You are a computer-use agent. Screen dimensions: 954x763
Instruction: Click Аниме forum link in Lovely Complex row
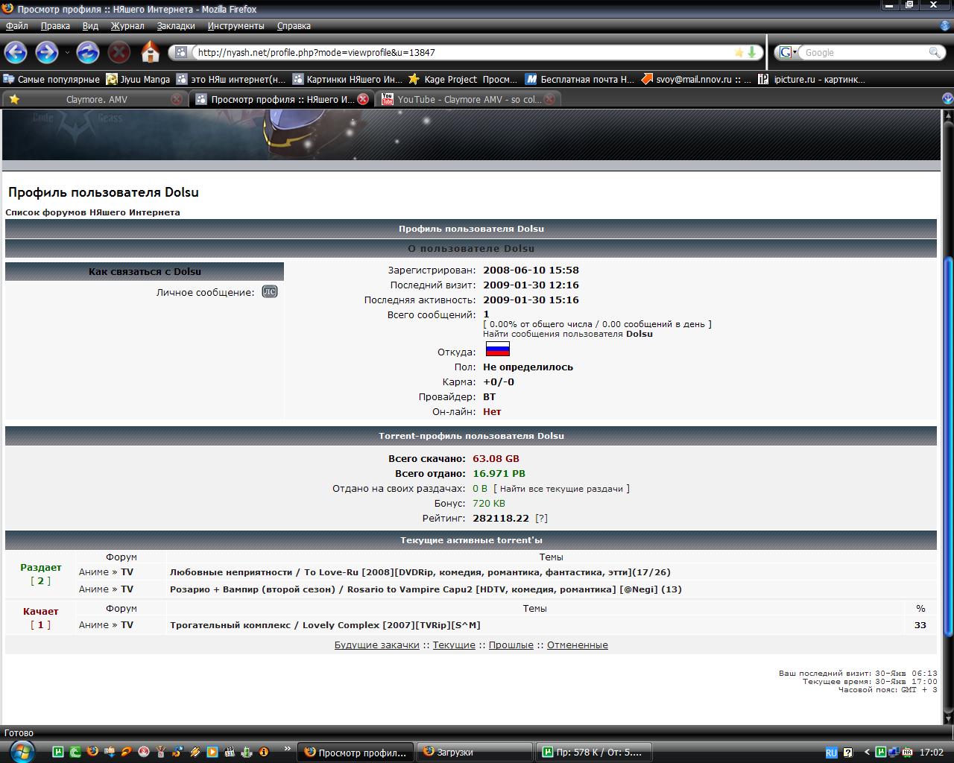94,625
